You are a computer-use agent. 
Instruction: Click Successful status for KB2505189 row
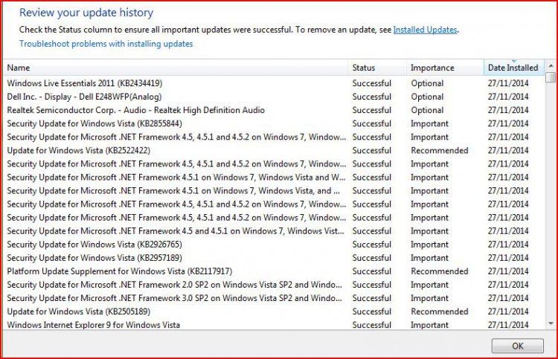point(371,311)
